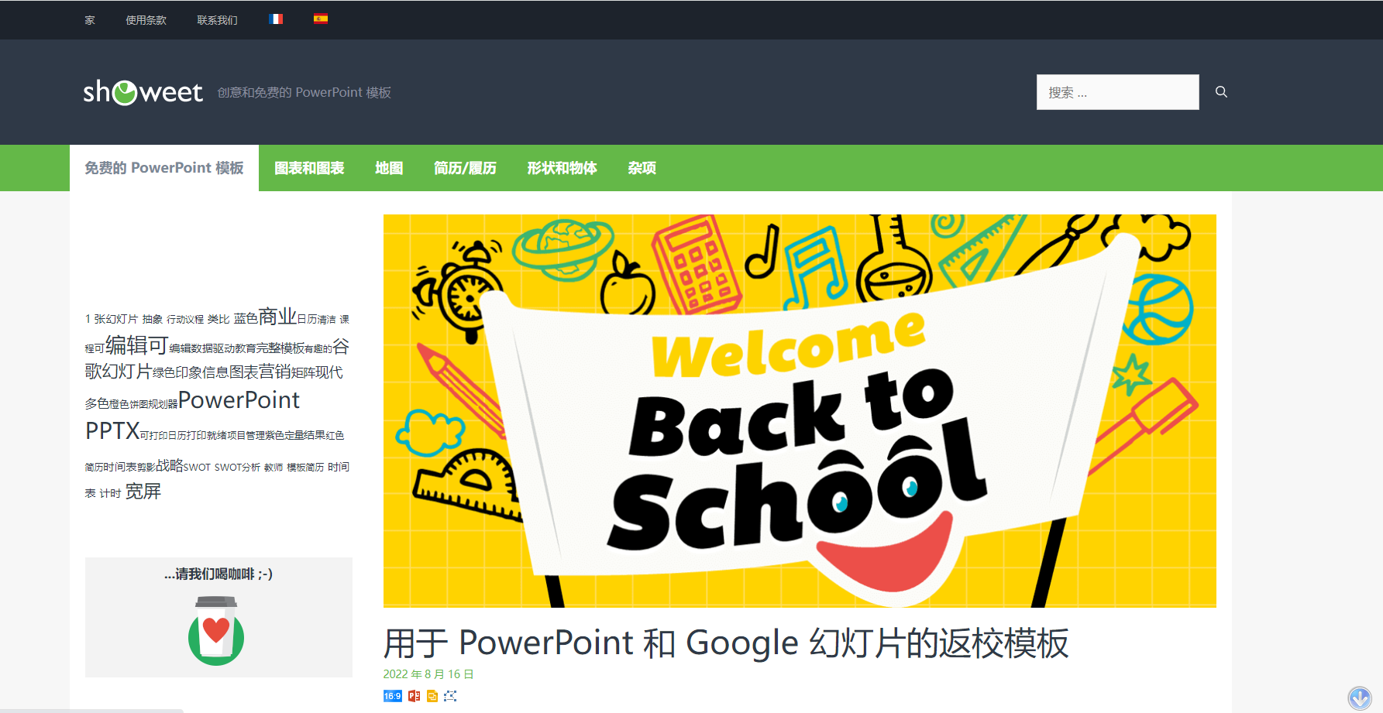Click the 16:9 widescreen format icon
The height and width of the screenshot is (713, 1383).
coord(392,696)
